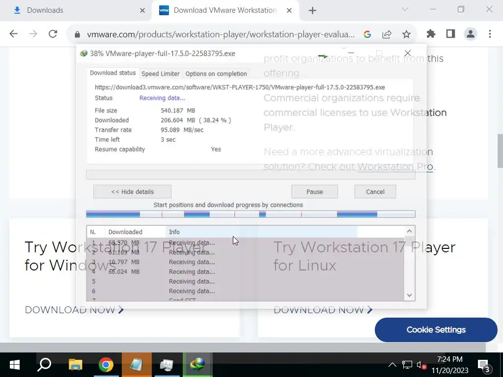The width and height of the screenshot is (503, 377).
Task: Open the Chrome profile avatar
Action: (x=470, y=34)
